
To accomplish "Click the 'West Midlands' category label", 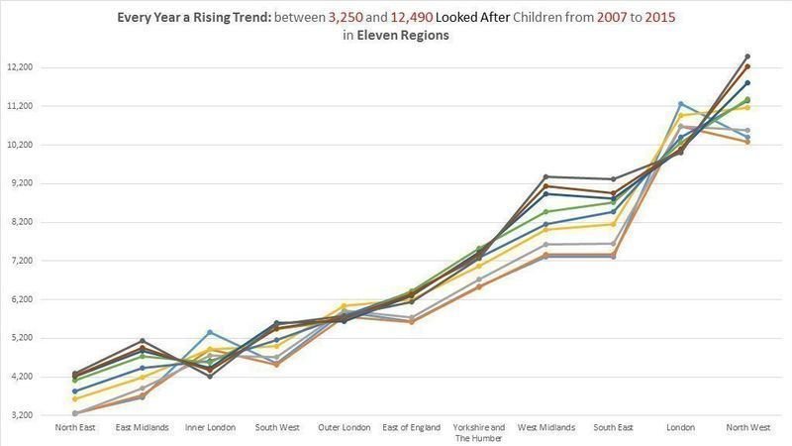I will [545, 428].
